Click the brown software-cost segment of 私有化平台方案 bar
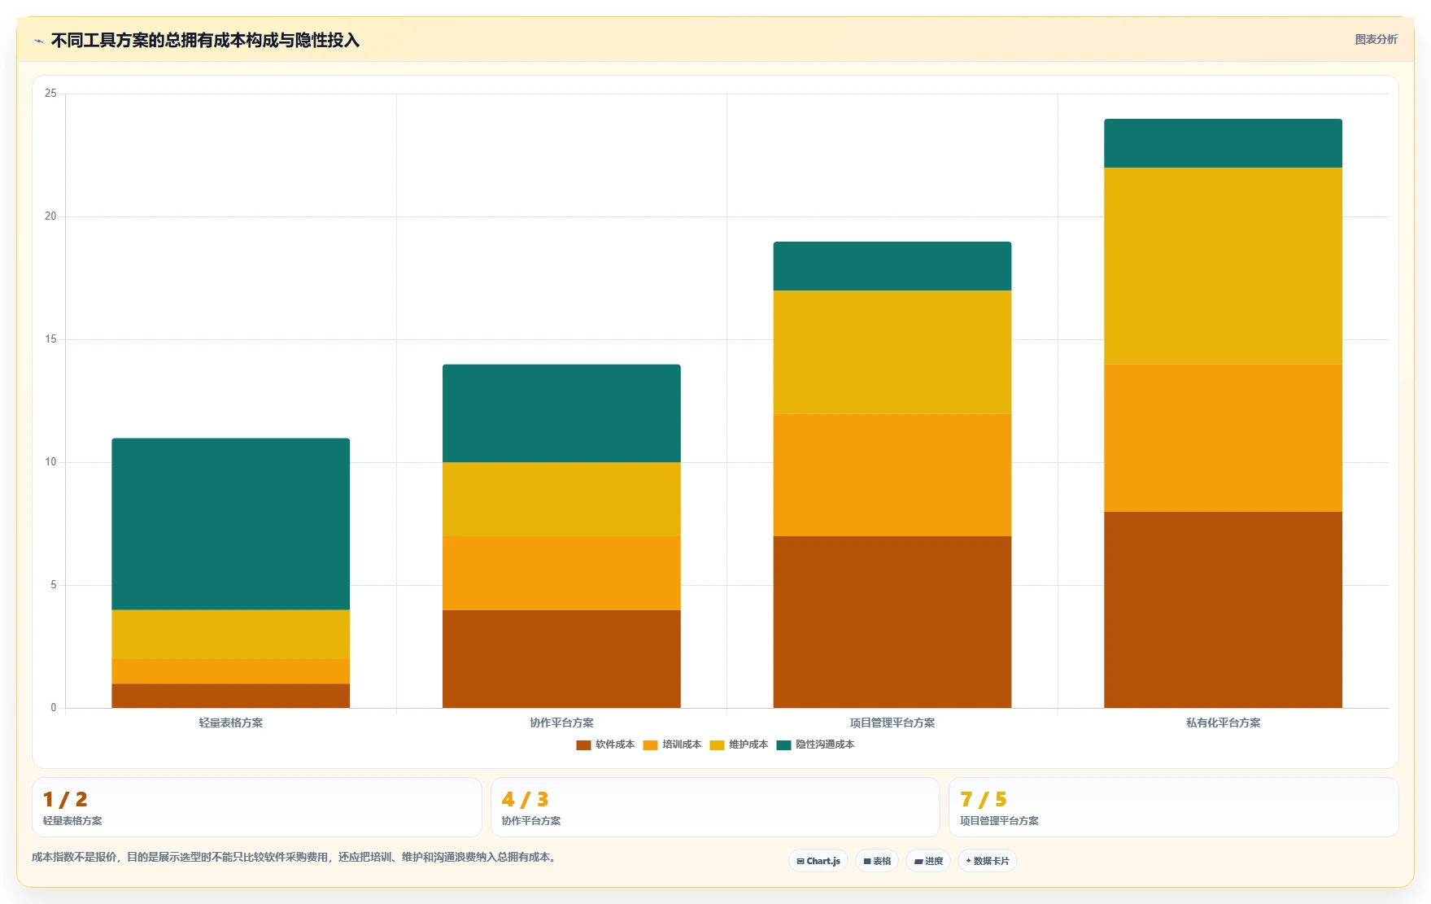This screenshot has height=904, width=1431. click(1223, 609)
